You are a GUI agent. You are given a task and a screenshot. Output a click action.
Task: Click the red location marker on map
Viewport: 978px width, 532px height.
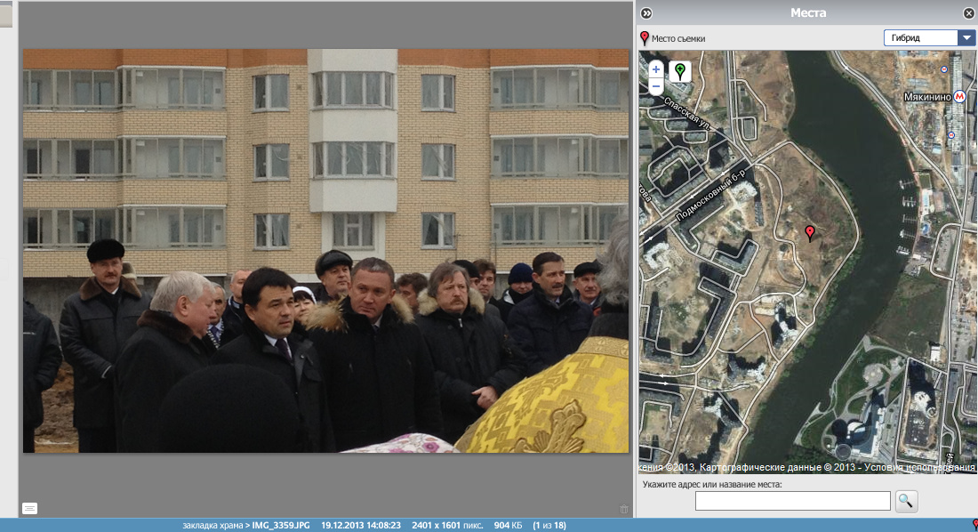809,233
